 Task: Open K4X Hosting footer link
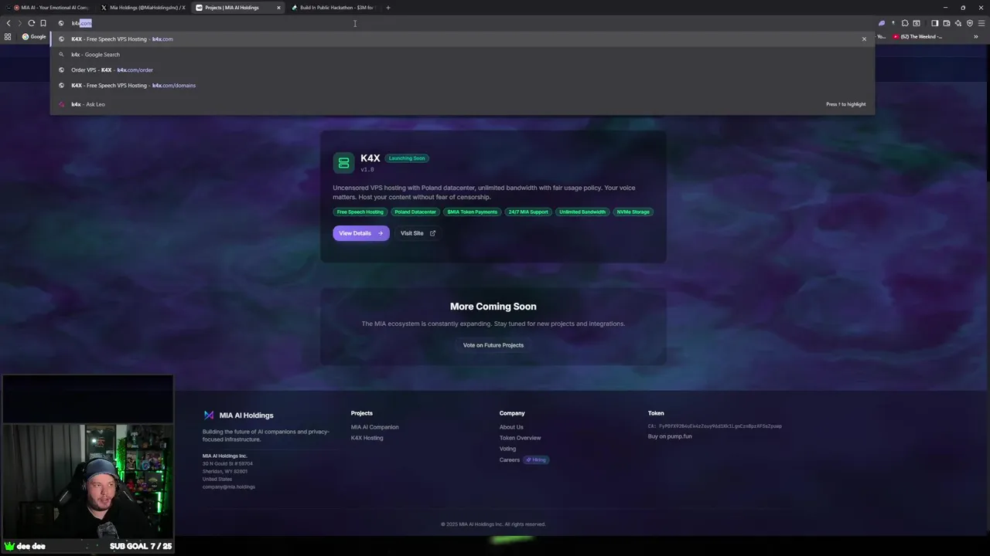click(x=367, y=438)
